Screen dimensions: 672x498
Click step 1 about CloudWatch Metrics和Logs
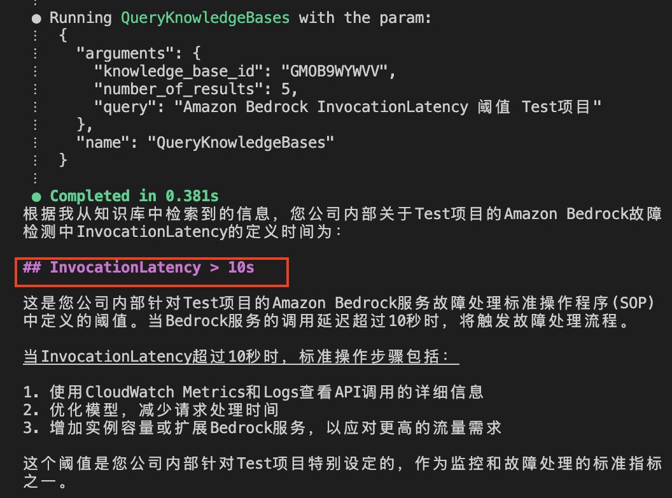tap(253, 392)
